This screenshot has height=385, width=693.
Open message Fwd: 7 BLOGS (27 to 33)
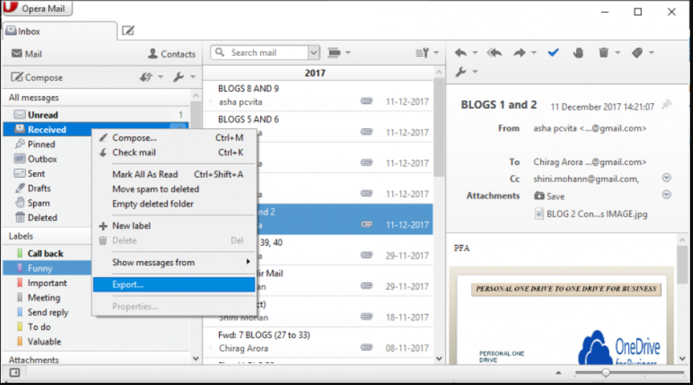pos(317,342)
